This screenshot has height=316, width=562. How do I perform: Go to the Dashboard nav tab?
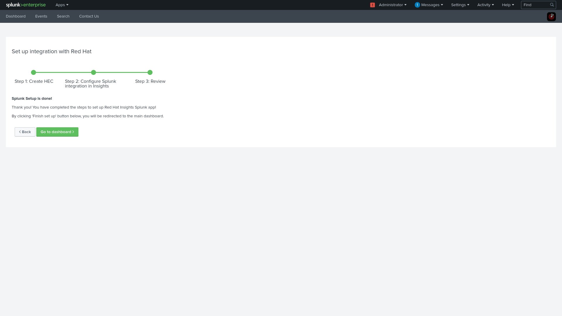coord(16,16)
